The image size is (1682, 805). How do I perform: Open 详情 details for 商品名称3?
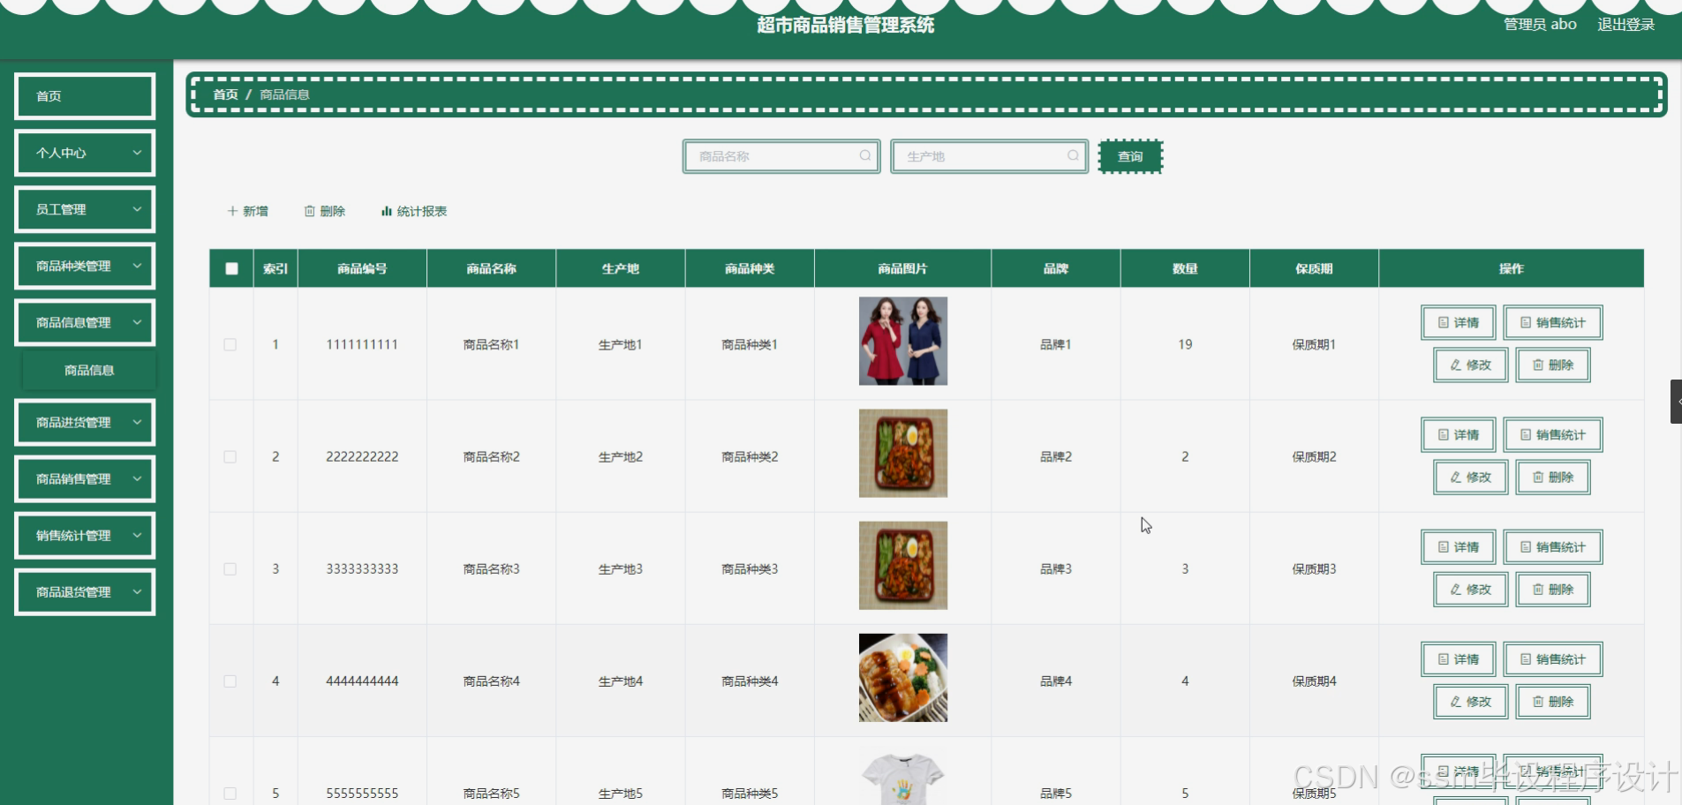click(1459, 546)
